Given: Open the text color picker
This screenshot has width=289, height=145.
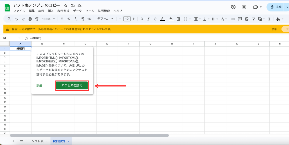Looking at the screenshot, I should pyautogui.click(x=162, y=19).
